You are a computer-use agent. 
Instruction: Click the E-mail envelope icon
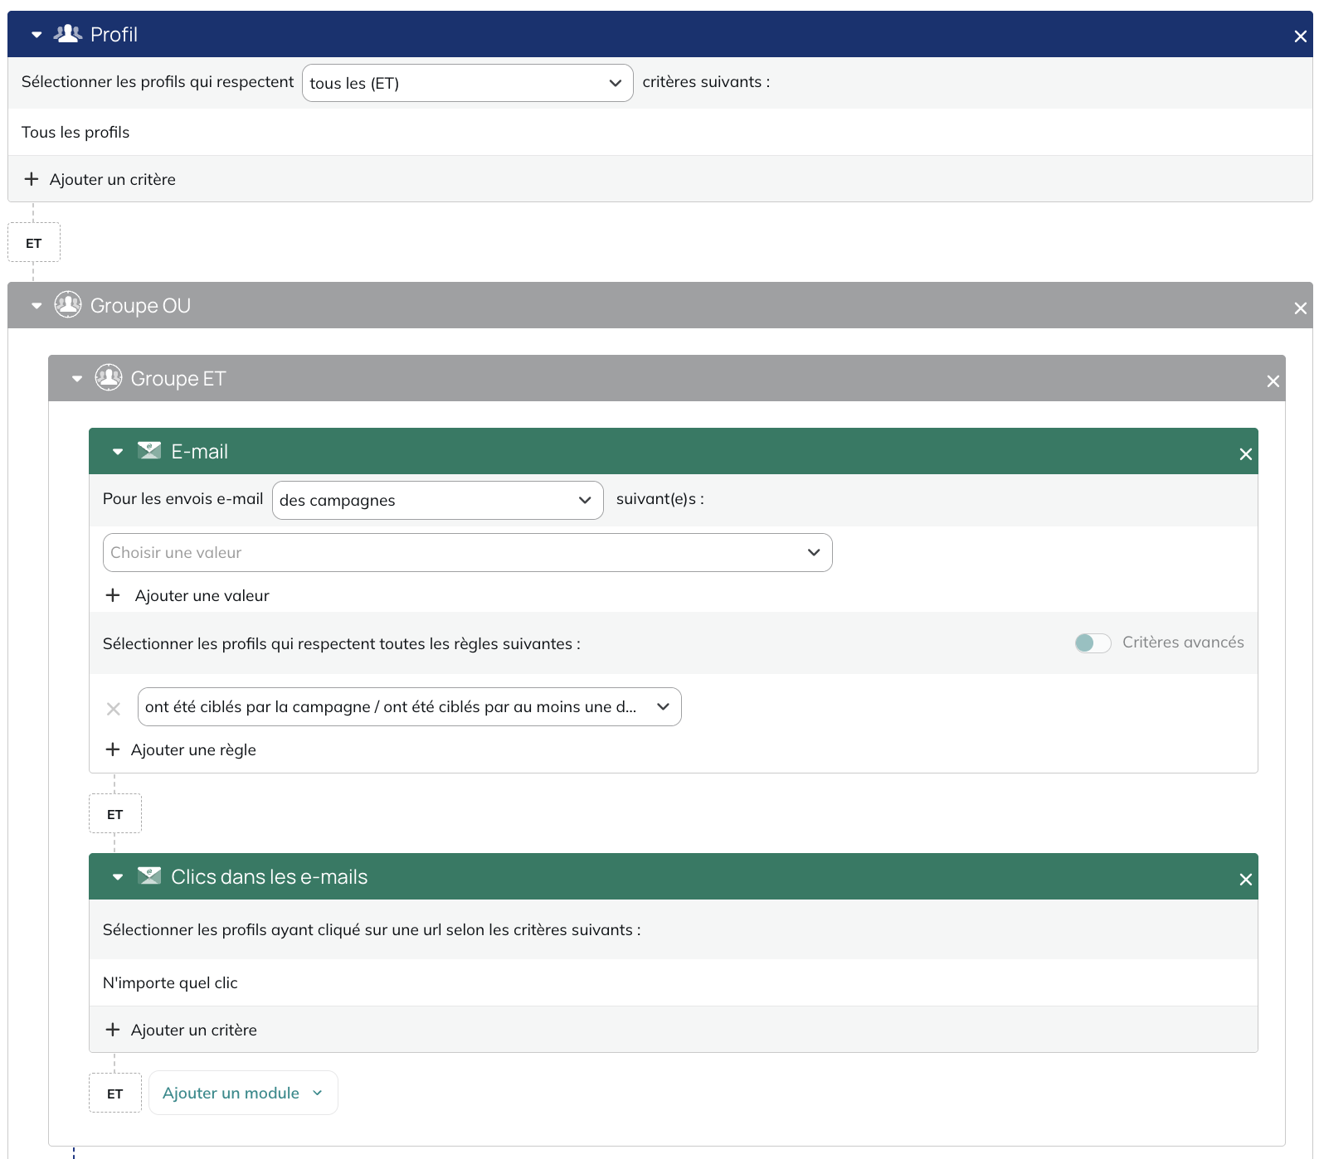tap(149, 451)
